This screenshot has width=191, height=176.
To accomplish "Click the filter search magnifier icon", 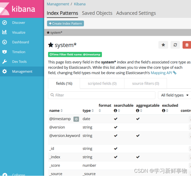I will coord(52,95).
